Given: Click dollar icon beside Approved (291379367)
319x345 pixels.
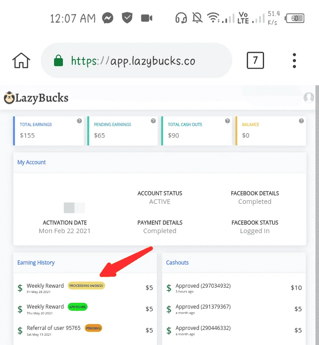Looking at the screenshot, I should (169, 309).
